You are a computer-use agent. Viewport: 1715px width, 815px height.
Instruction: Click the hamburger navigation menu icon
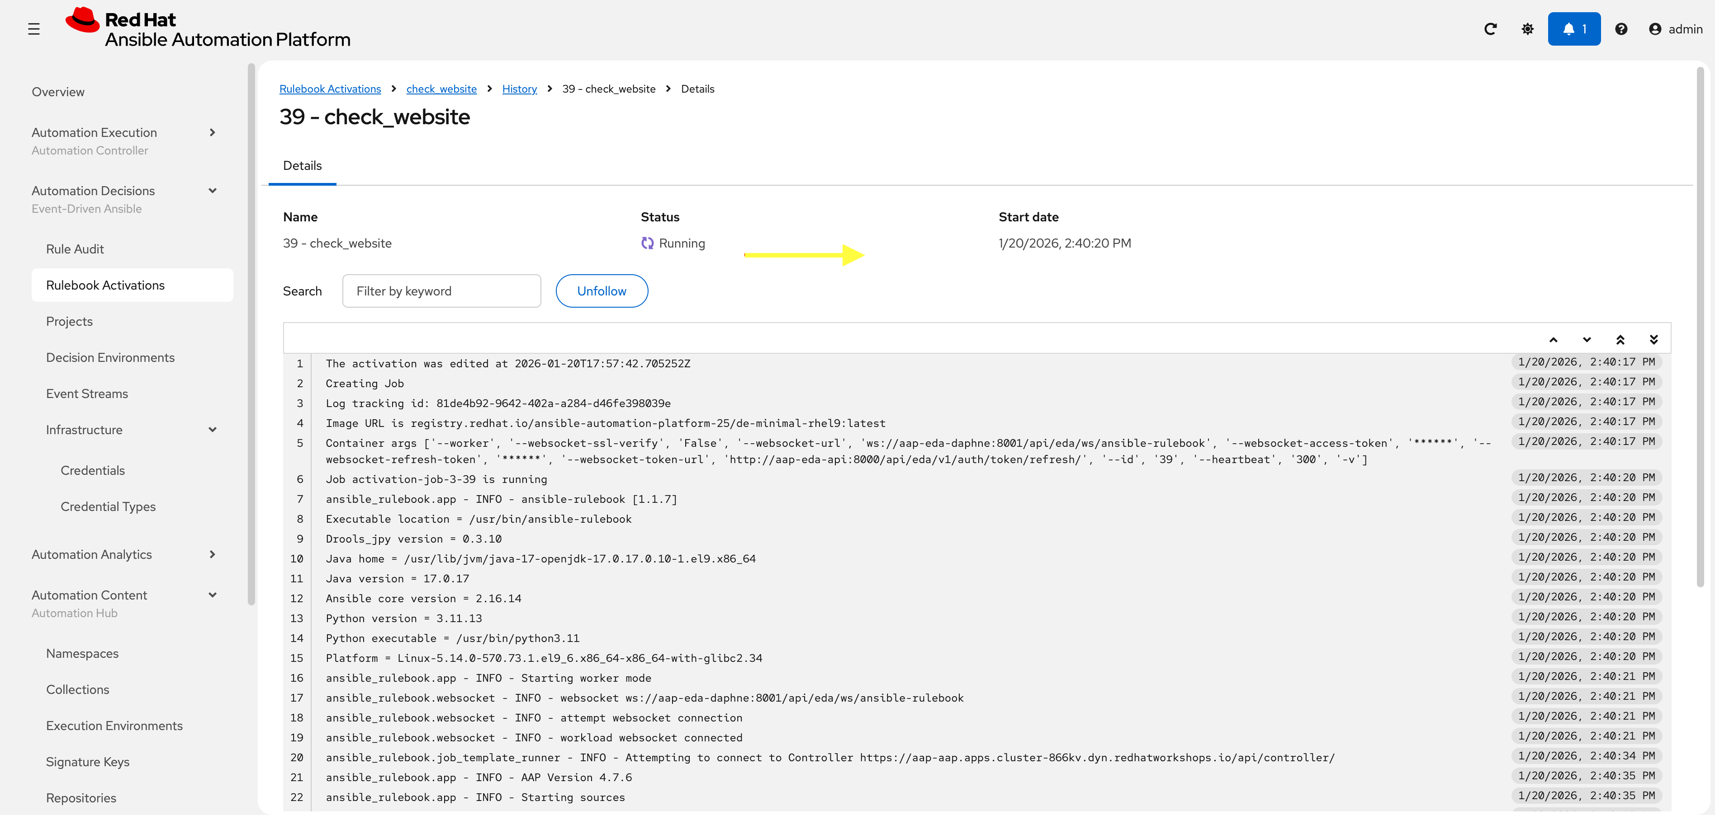(34, 28)
